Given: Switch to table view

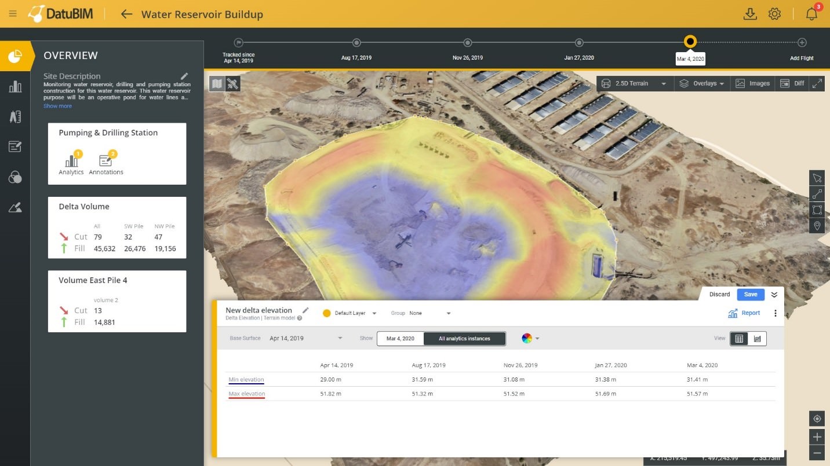Looking at the screenshot, I should click(739, 339).
